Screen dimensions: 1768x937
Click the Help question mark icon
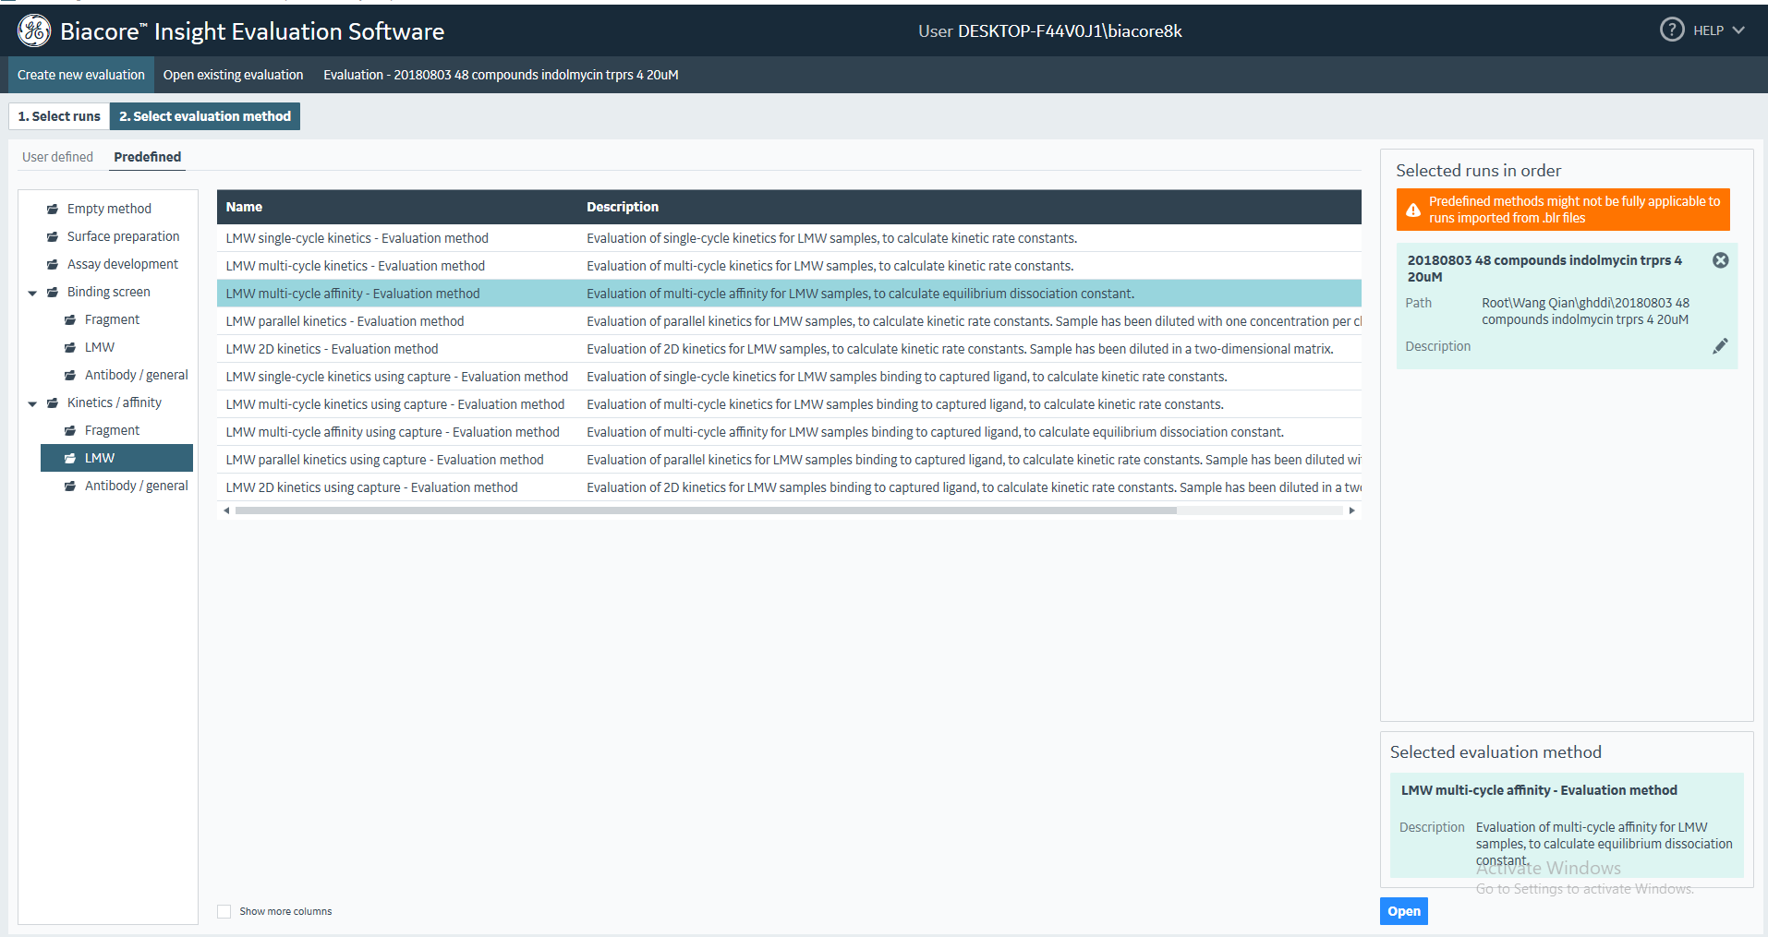coord(1671,30)
